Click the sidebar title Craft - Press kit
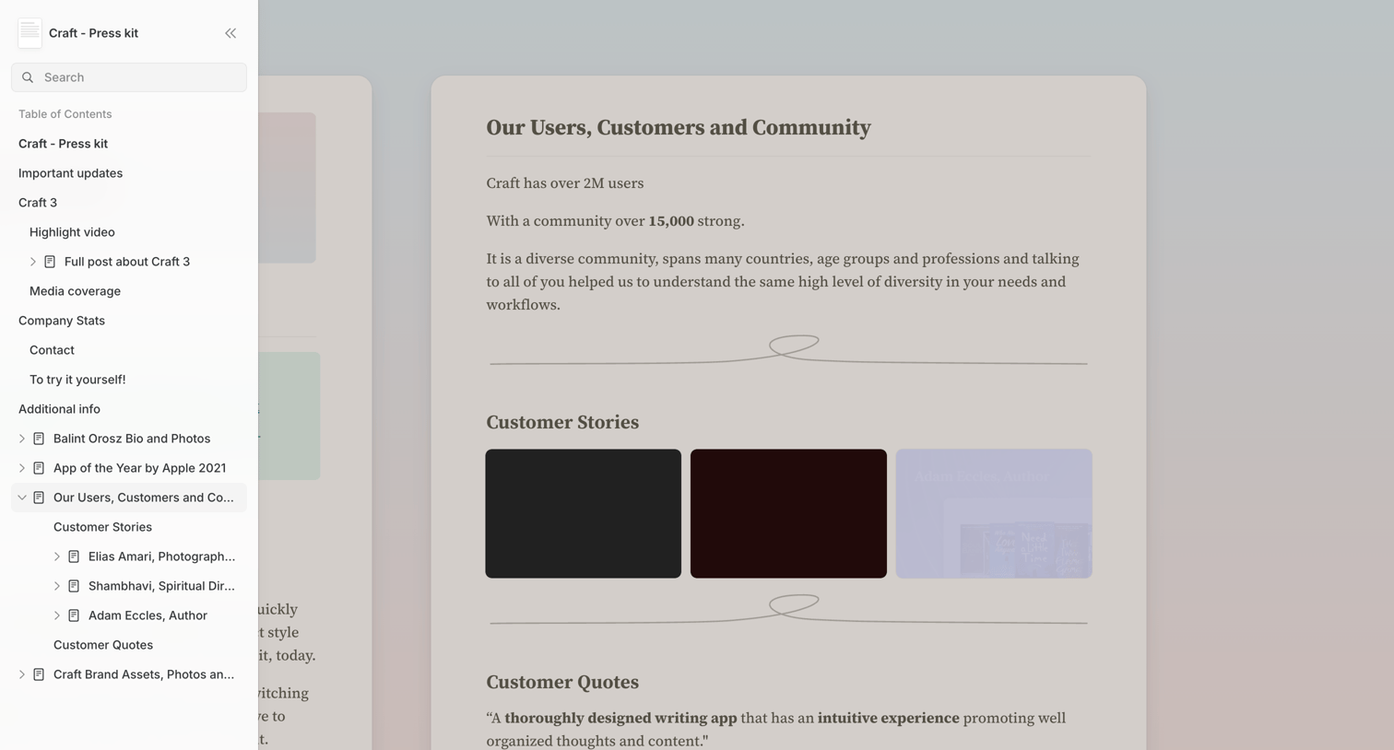The image size is (1394, 750). pyautogui.click(x=93, y=33)
